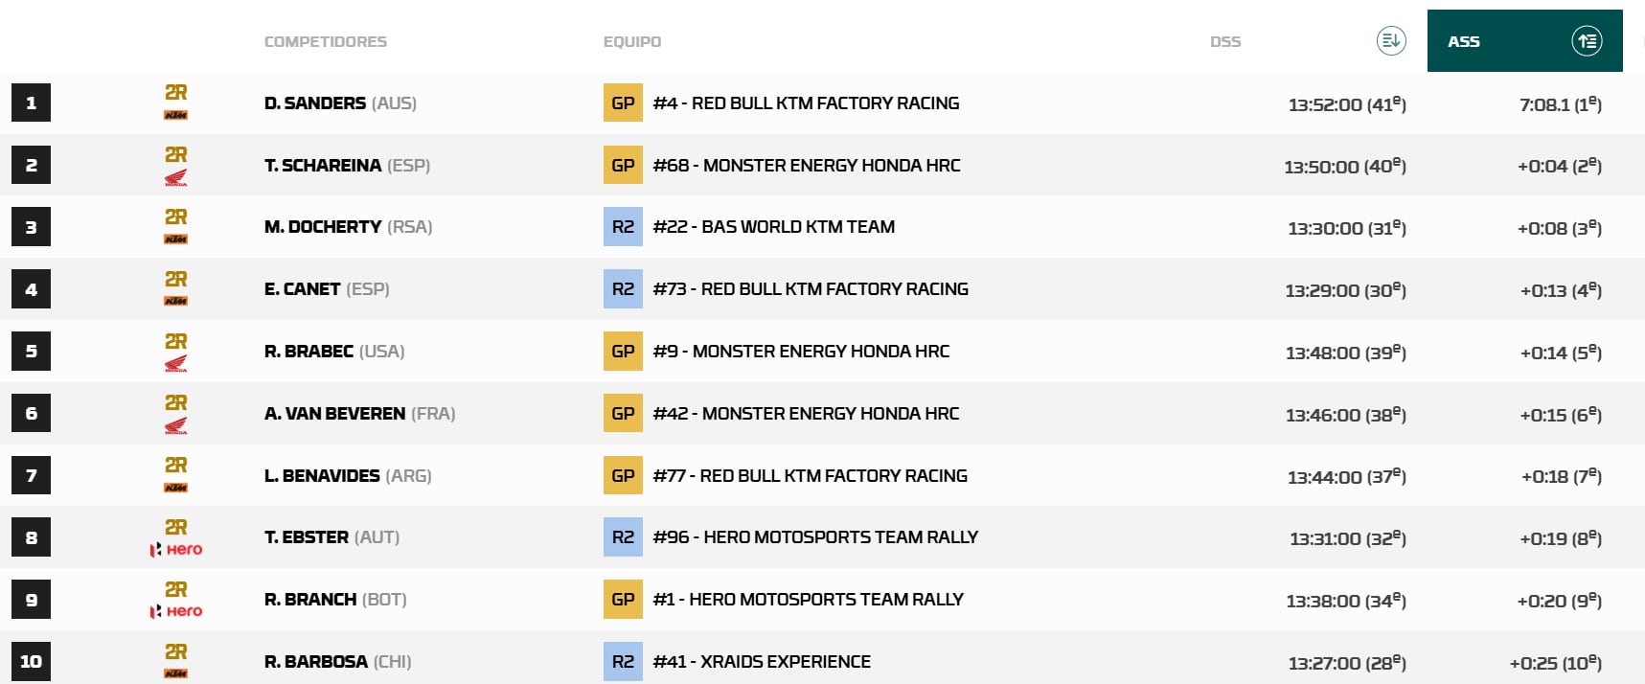Click the GP class badge for #42 Monster Energy Honda
This screenshot has width=1645, height=684.
coord(623,413)
